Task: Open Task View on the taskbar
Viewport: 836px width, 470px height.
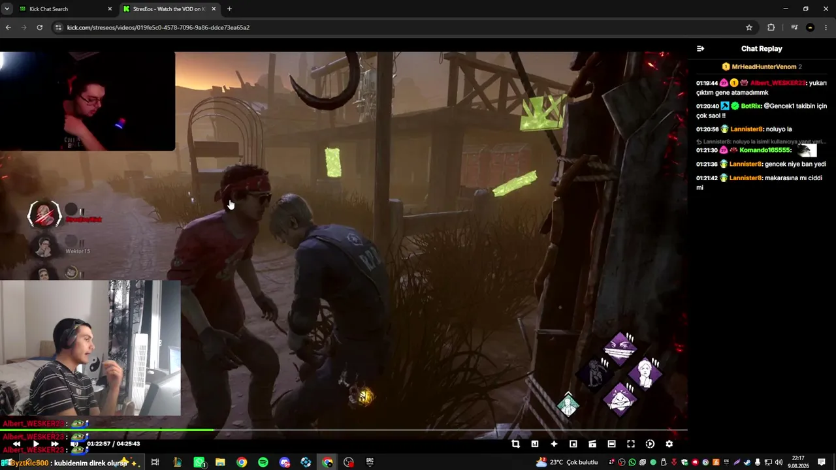Action: 155,463
